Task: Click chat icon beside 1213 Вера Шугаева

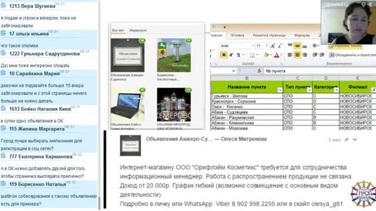Action: click(x=4, y=5)
